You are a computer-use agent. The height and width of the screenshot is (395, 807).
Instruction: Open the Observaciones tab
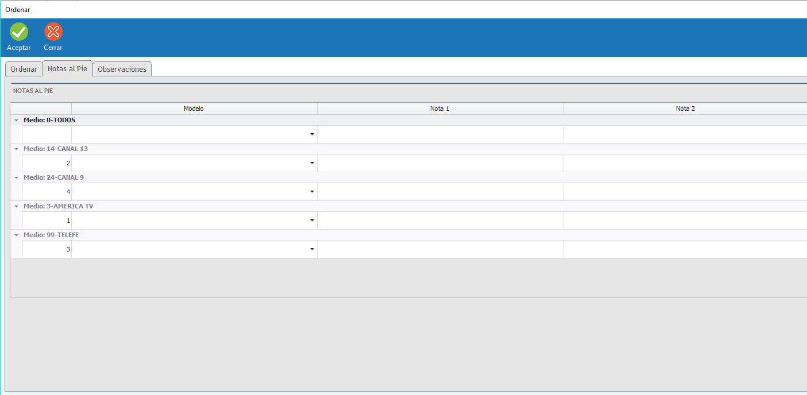coord(122,69)
